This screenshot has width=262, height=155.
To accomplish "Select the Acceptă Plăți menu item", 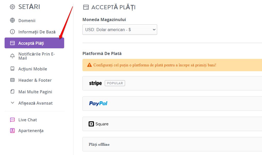I will [34, 43].
